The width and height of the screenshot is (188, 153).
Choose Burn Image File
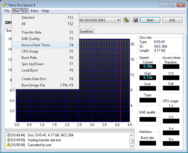coord(45,85)
